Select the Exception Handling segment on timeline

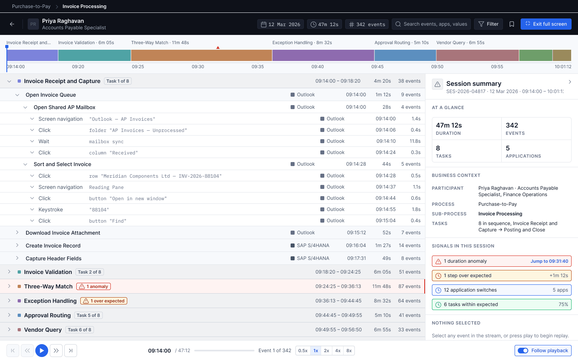(323, 55)
